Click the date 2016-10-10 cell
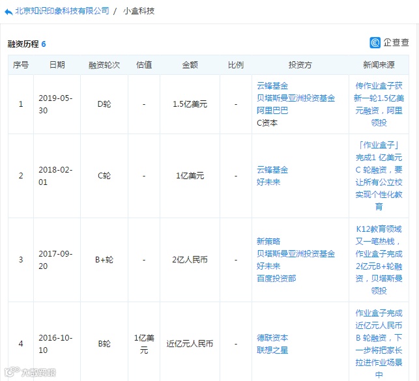The height and width of the screenshot is (381, 419). click(x=55, y=344)
